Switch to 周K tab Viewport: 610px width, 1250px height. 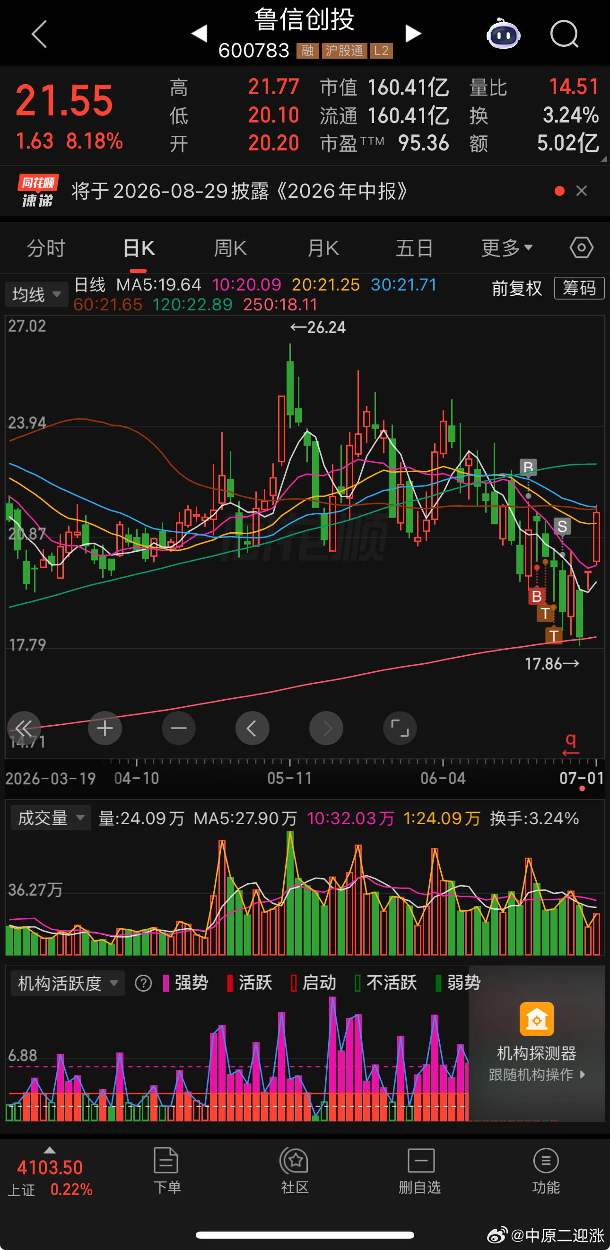click(230, 248)
